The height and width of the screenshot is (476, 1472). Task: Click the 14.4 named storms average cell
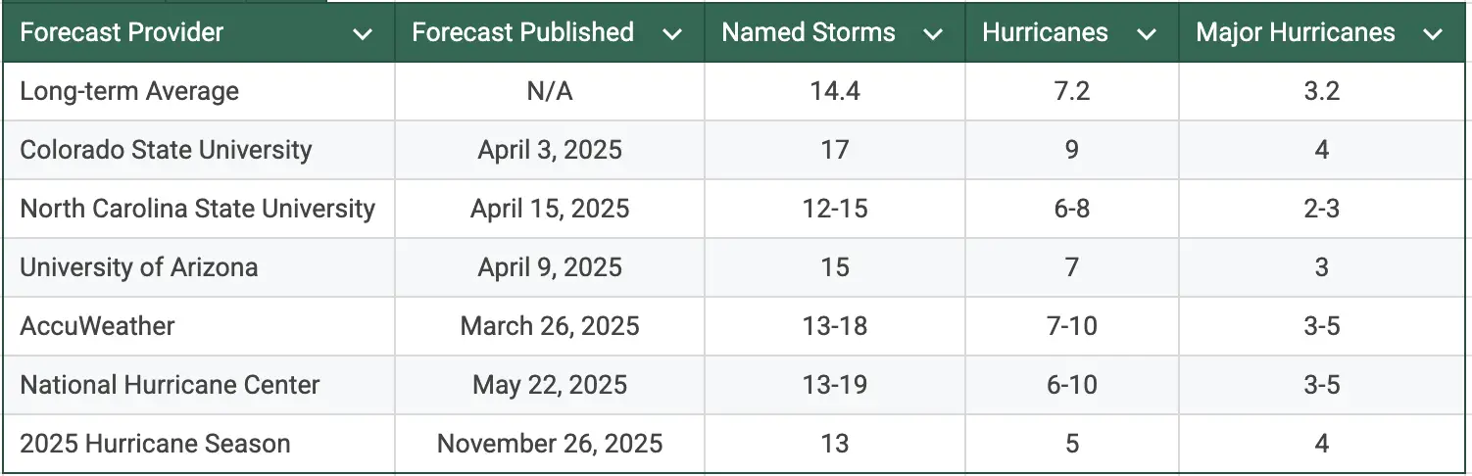[x=835, y=91]
